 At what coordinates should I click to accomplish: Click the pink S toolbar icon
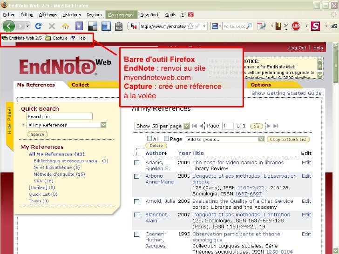tap(315, 26)
